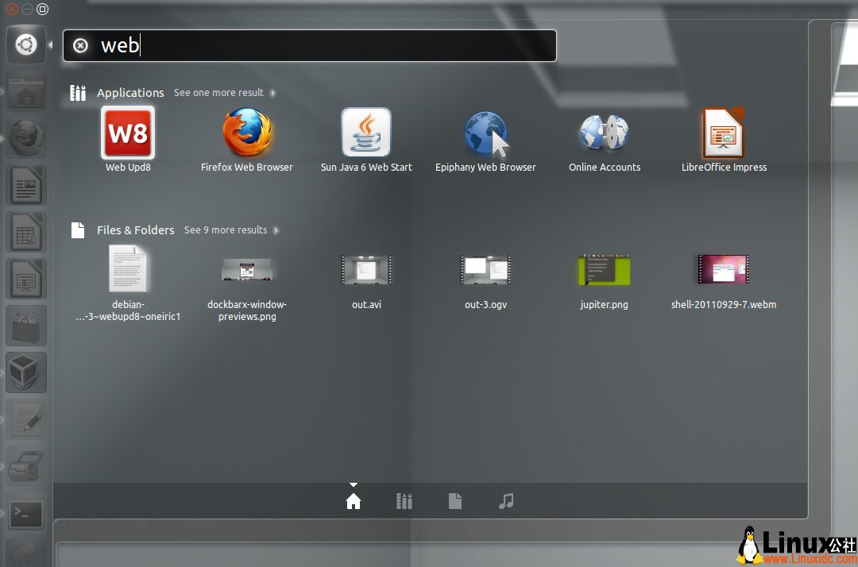Open Firefox Web Browser from results
This screenshot has width=858, height=567.
click(247, 133)
